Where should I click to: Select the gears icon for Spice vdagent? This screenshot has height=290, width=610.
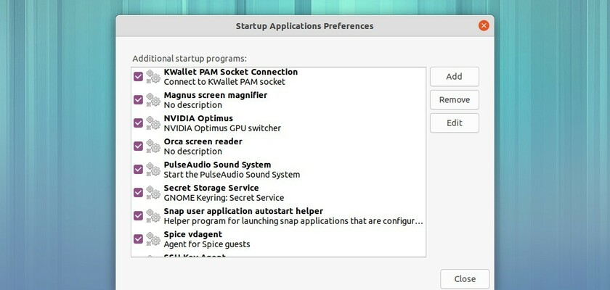point(153,239)
